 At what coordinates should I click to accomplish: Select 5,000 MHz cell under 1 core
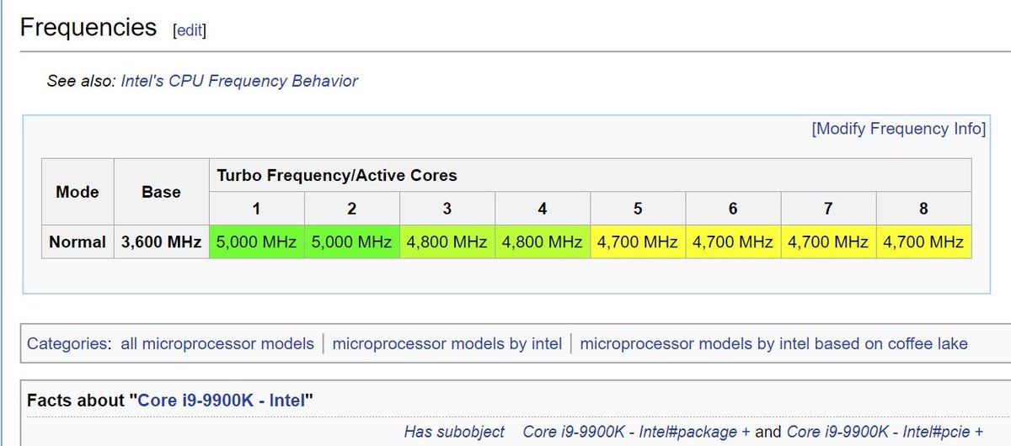click(x=256, y=242)
